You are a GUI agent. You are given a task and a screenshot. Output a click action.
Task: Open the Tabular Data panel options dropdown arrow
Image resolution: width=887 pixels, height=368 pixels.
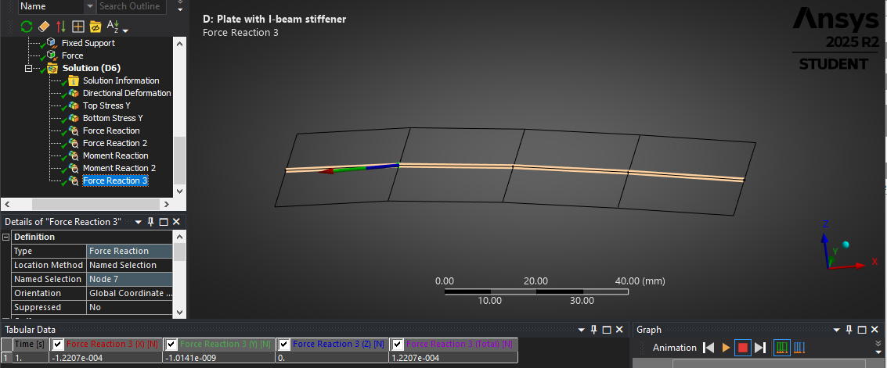(582, 330)
